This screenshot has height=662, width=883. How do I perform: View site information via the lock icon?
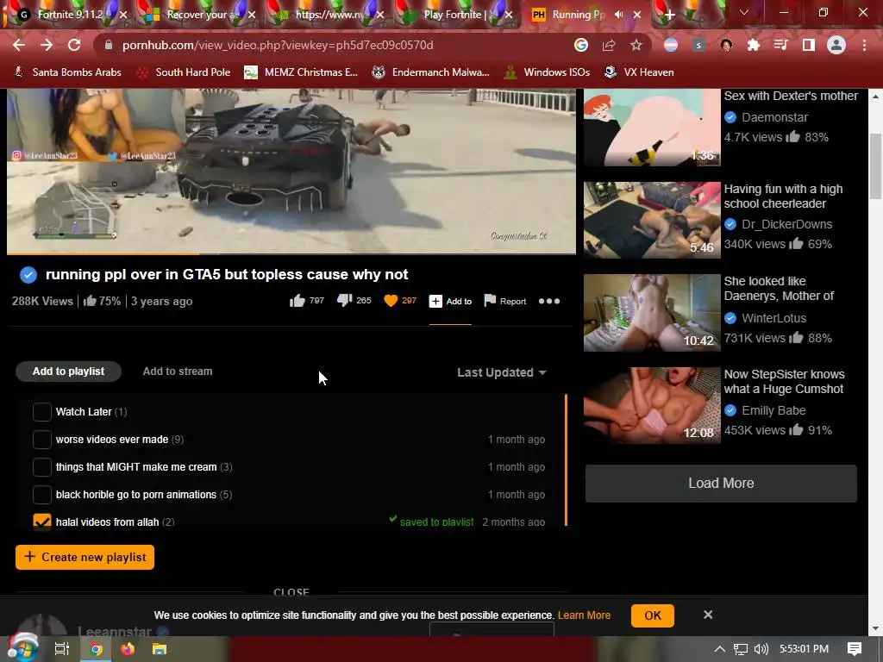[109, 45]
